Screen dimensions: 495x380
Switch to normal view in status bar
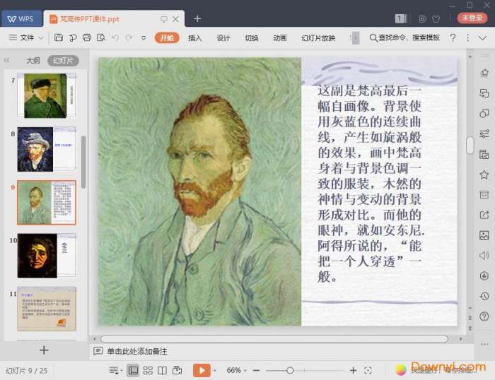pyautogui.click(x=133, y=370)
